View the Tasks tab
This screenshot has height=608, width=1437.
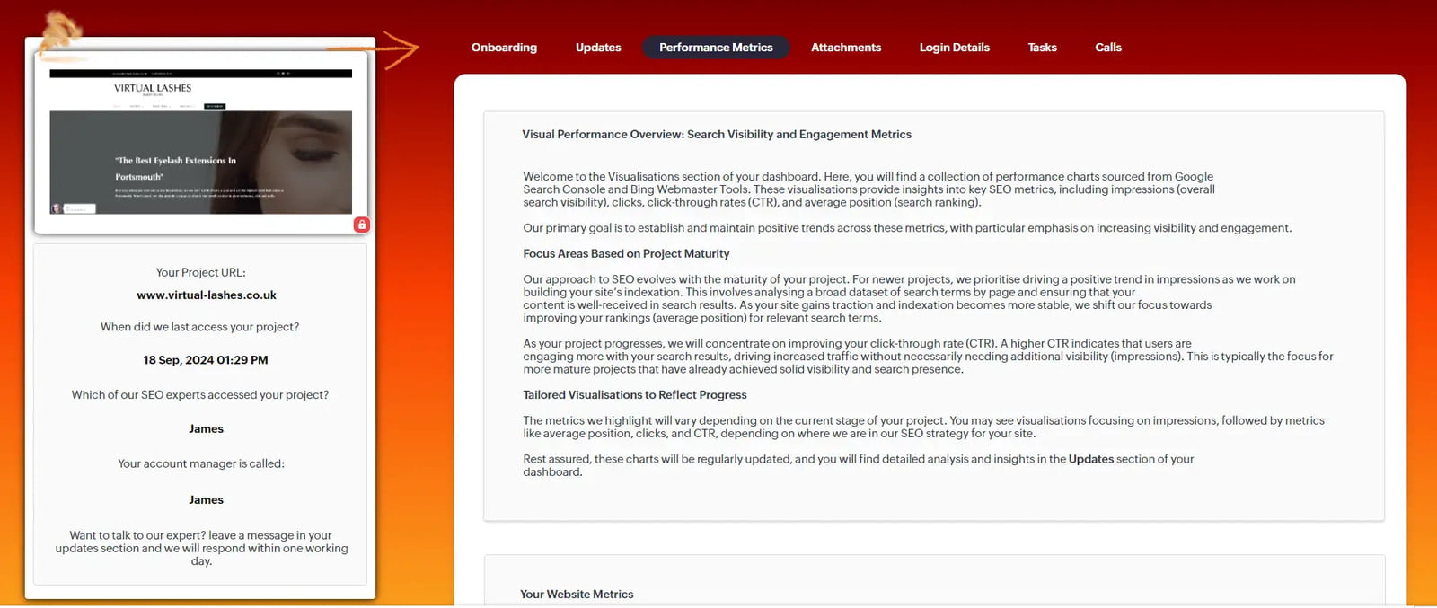pos(1042,48)
